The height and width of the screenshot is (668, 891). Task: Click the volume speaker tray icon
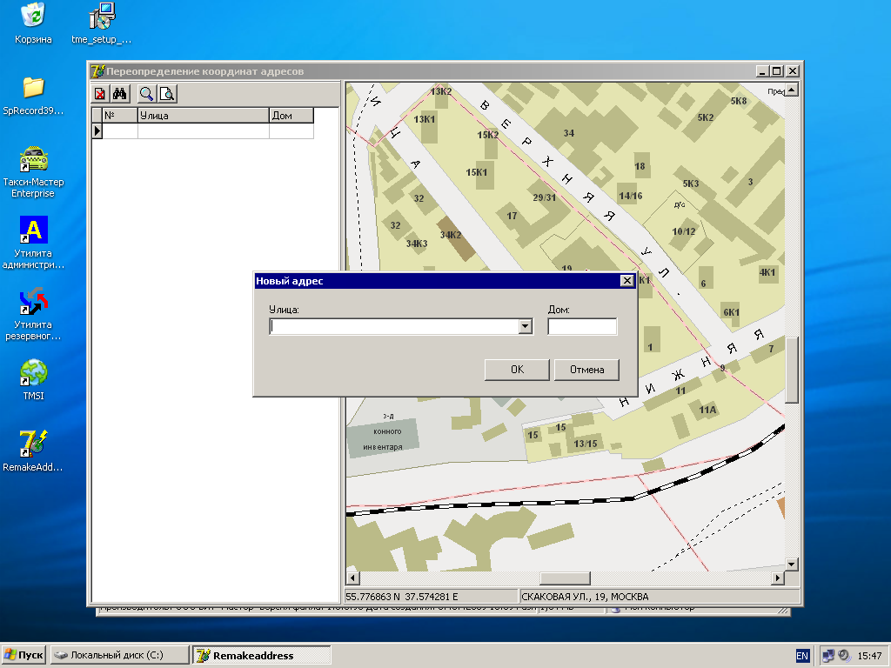coord(843,655)
